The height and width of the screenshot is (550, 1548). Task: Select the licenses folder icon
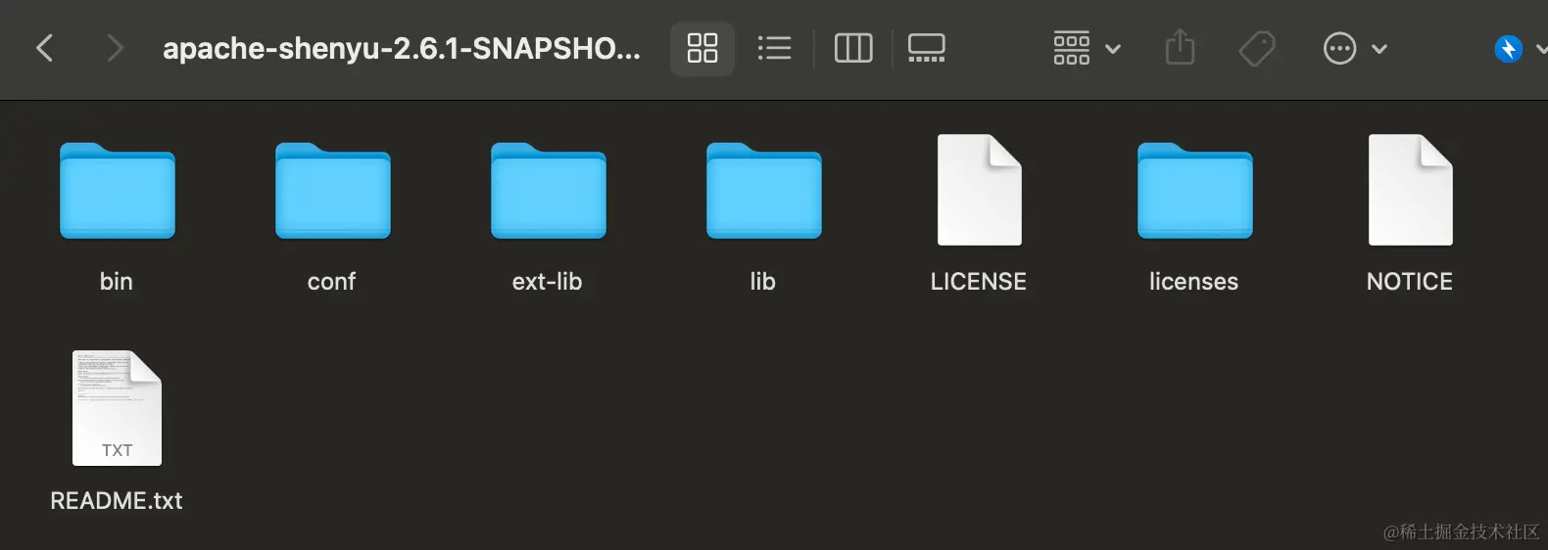(x=1195, y=191)
